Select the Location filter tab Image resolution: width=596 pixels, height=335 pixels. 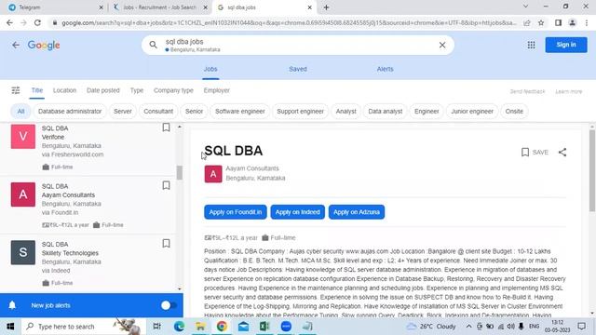coord(64,90)
